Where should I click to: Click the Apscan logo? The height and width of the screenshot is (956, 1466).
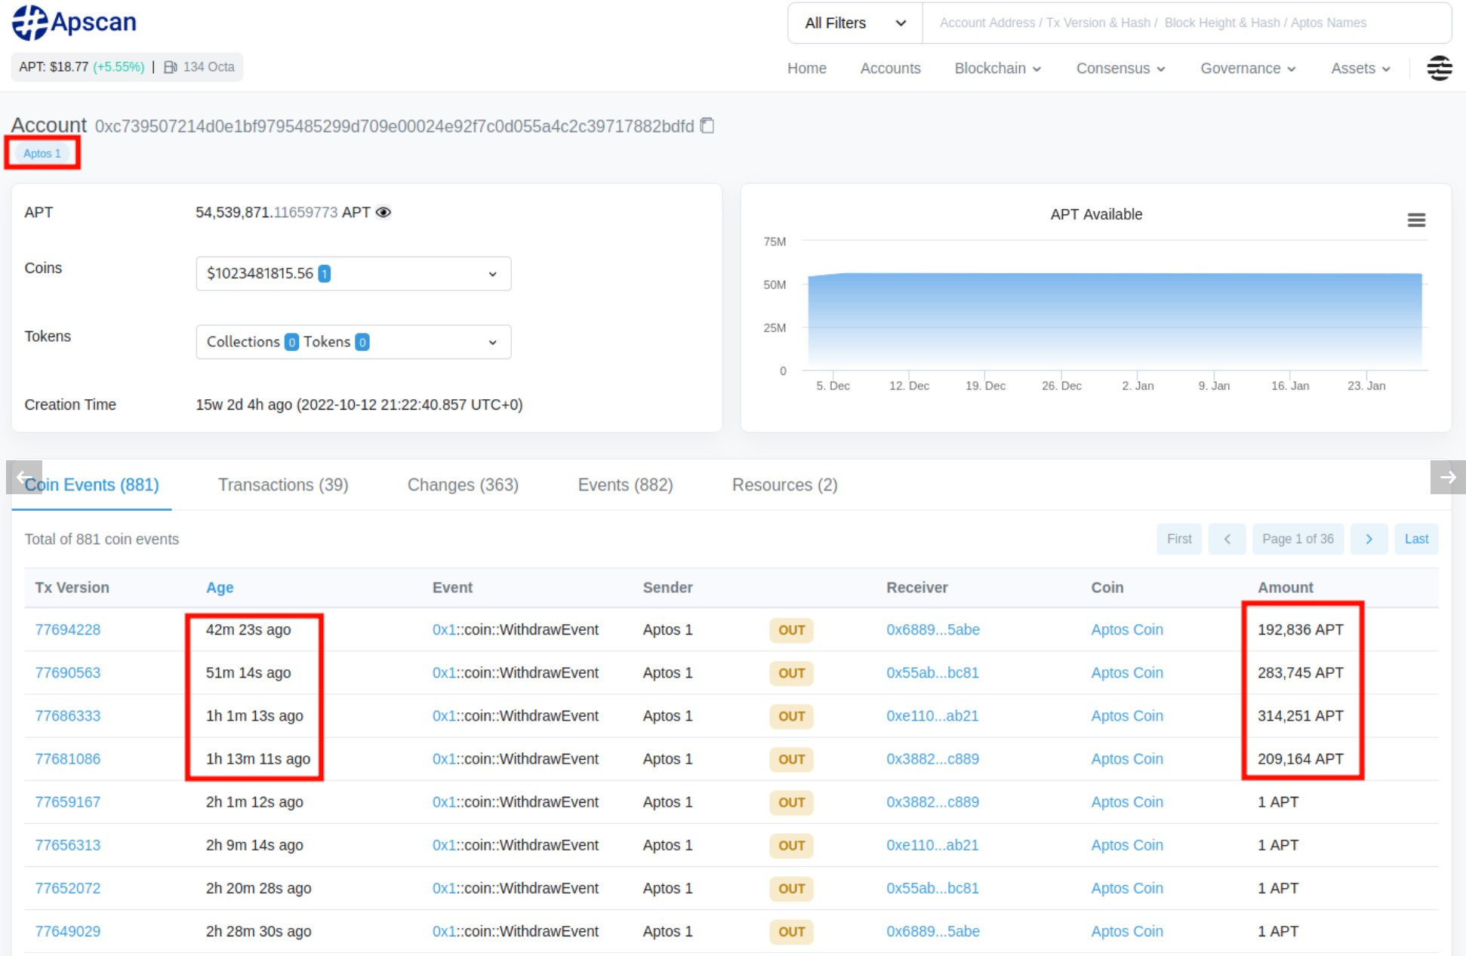74,23
